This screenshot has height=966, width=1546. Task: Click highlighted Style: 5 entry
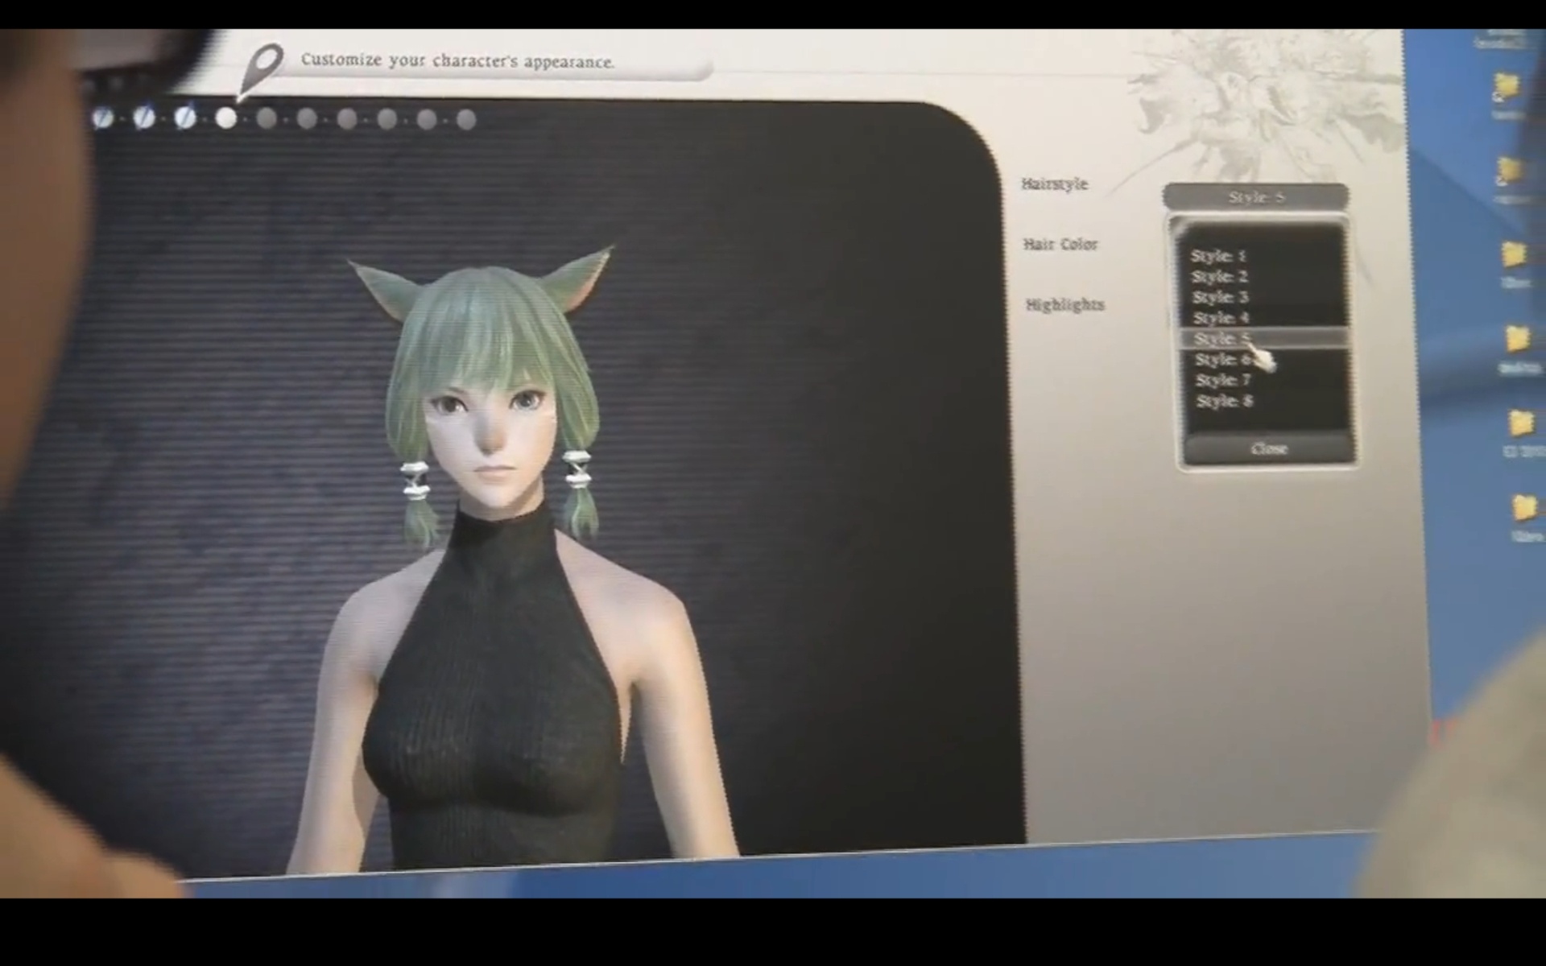[1222, 339]
